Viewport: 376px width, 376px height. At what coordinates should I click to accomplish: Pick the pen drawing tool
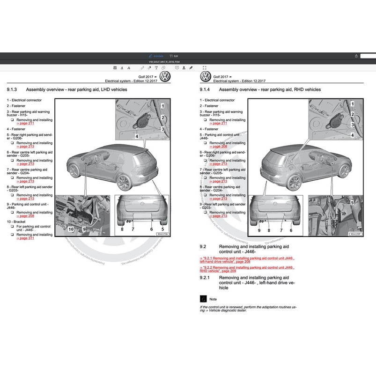pos(142,67)
